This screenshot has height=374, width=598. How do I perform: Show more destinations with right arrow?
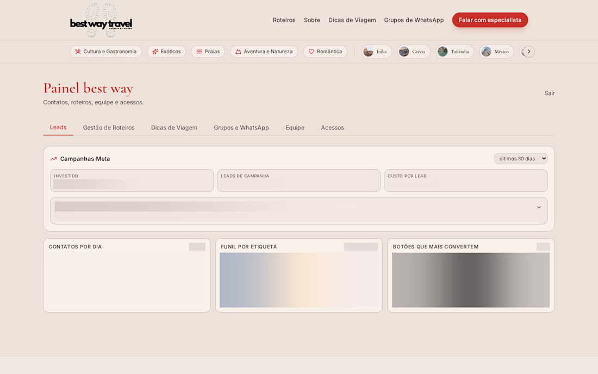pyautogui.click(x=528, y=52)
